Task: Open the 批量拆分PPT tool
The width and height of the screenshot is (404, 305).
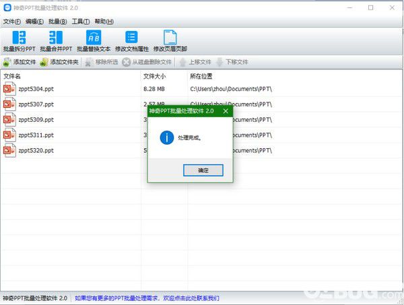Action: (20, 41)
